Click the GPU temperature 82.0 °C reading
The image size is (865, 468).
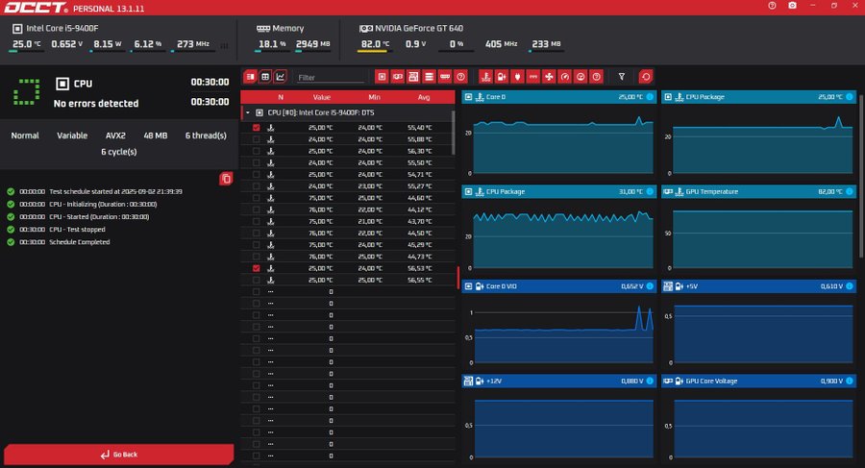click(375, 43)
